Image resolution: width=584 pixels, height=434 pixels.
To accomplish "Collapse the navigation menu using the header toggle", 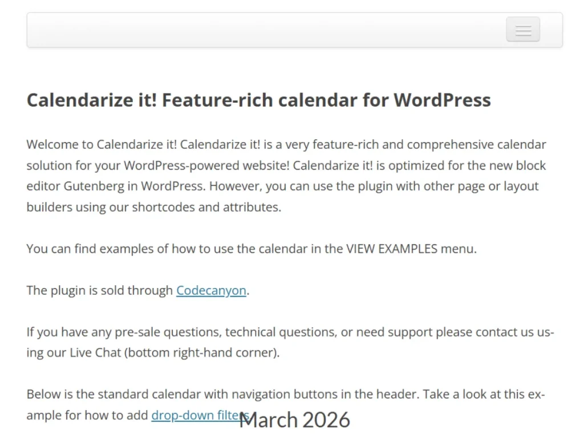I will [x=522, y=30].
